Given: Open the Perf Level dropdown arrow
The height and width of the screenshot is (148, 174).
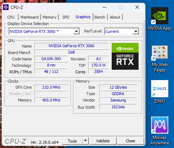Looking at the screenshot, I should (136, 31).
